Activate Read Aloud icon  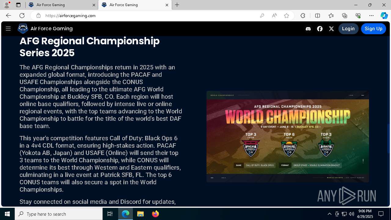tap(274, 16)
